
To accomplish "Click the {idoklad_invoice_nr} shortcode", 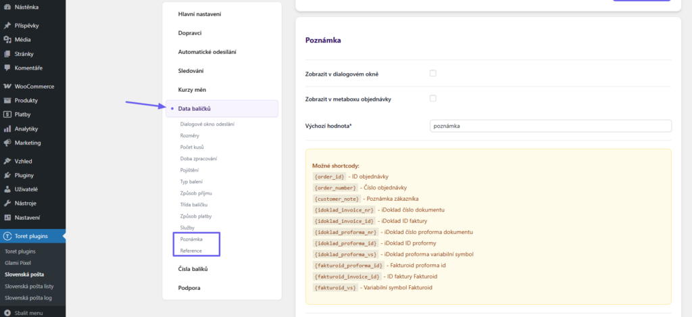I will 344,210.
